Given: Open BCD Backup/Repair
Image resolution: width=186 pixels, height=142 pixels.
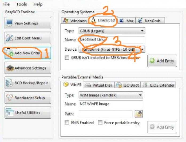Looking at the screenshot, I should (x=28, y=83).
